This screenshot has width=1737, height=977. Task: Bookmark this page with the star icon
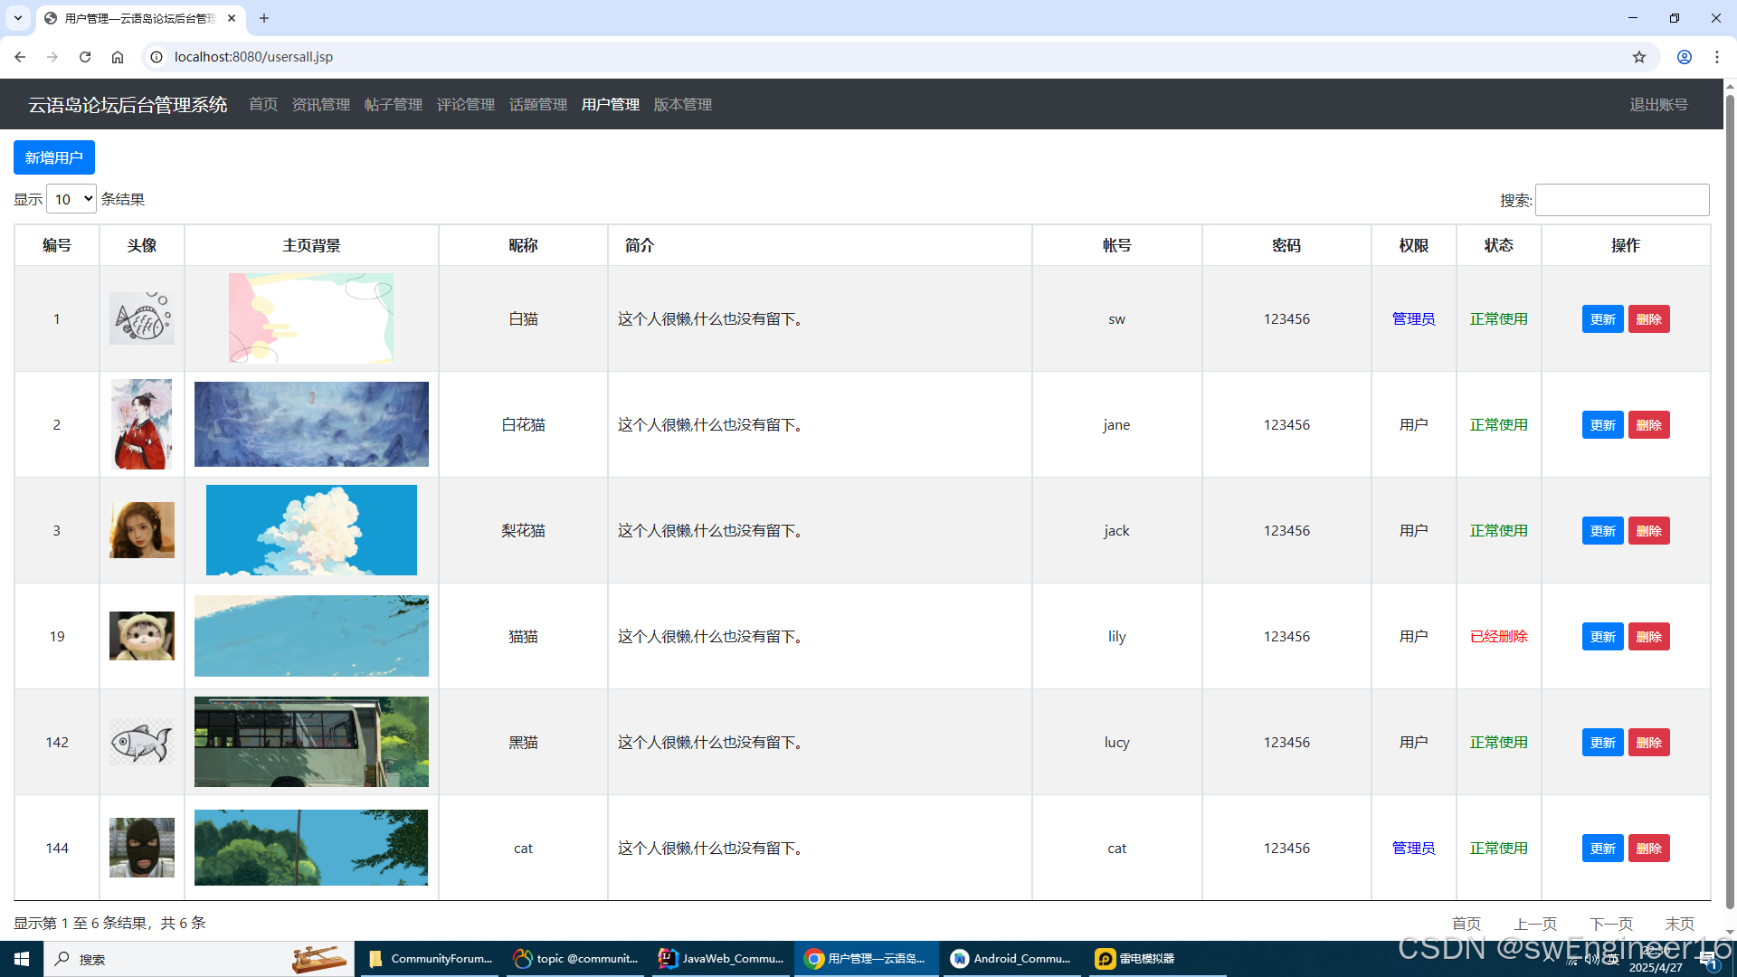click(1639, 57)
